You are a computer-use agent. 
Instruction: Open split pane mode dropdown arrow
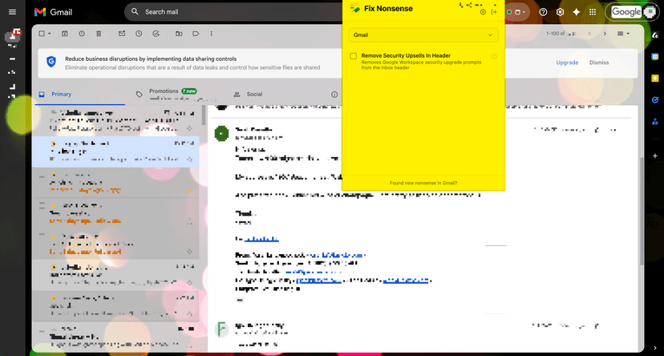click(x=628, y=34)
